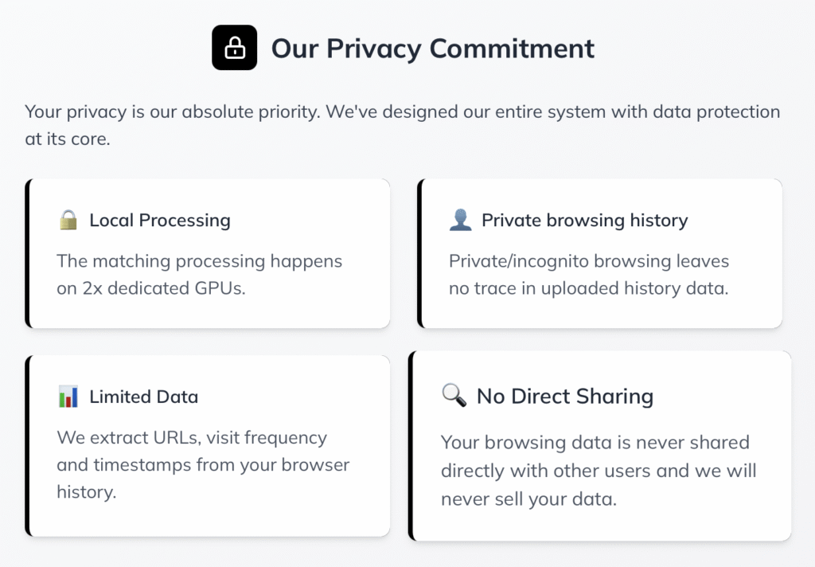Click the black lock icon beside the heading
815x567 pixels.
(234, 48)
